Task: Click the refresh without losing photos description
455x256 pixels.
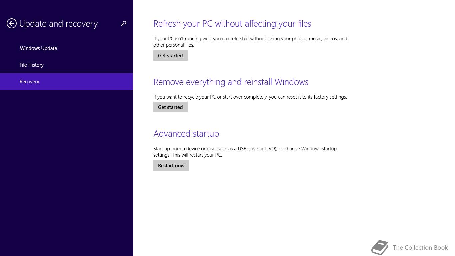Action: pyautogui.click(x=250, y=42)
